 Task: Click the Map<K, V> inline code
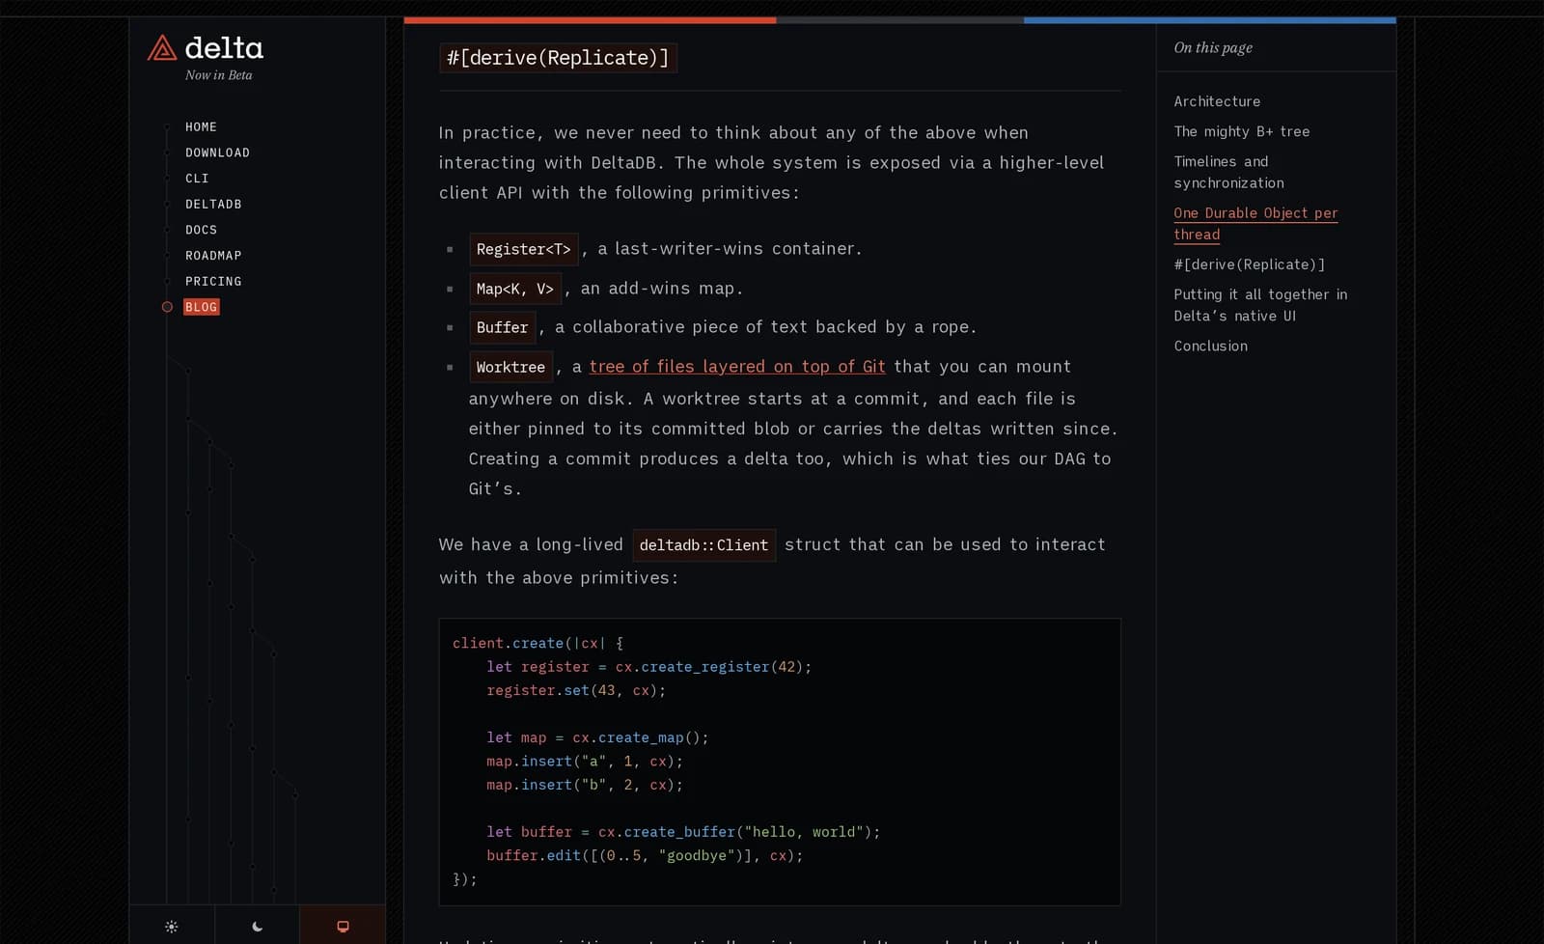click(x=515, y=289)
